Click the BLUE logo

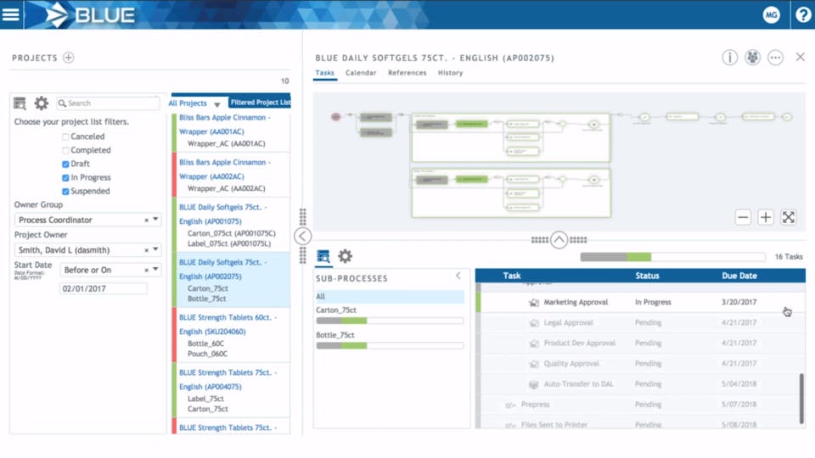pos(90,14)
